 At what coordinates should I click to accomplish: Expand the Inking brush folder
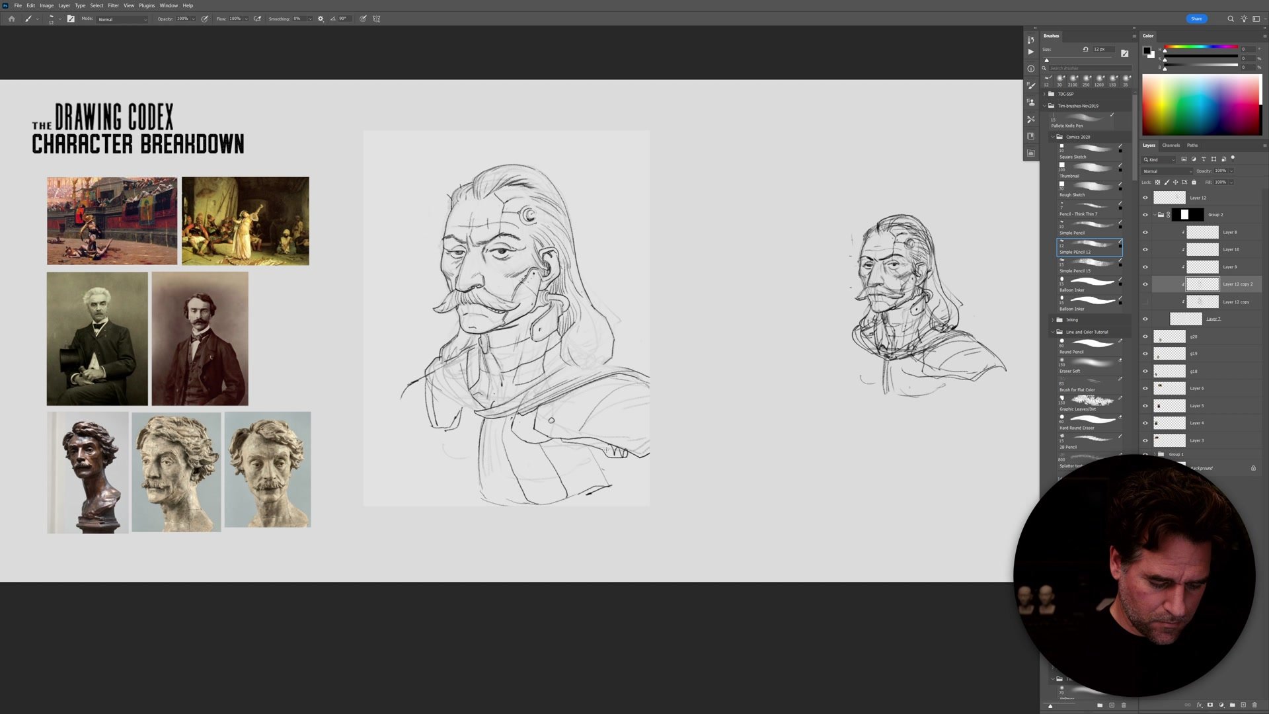[x=1053, y=320]
